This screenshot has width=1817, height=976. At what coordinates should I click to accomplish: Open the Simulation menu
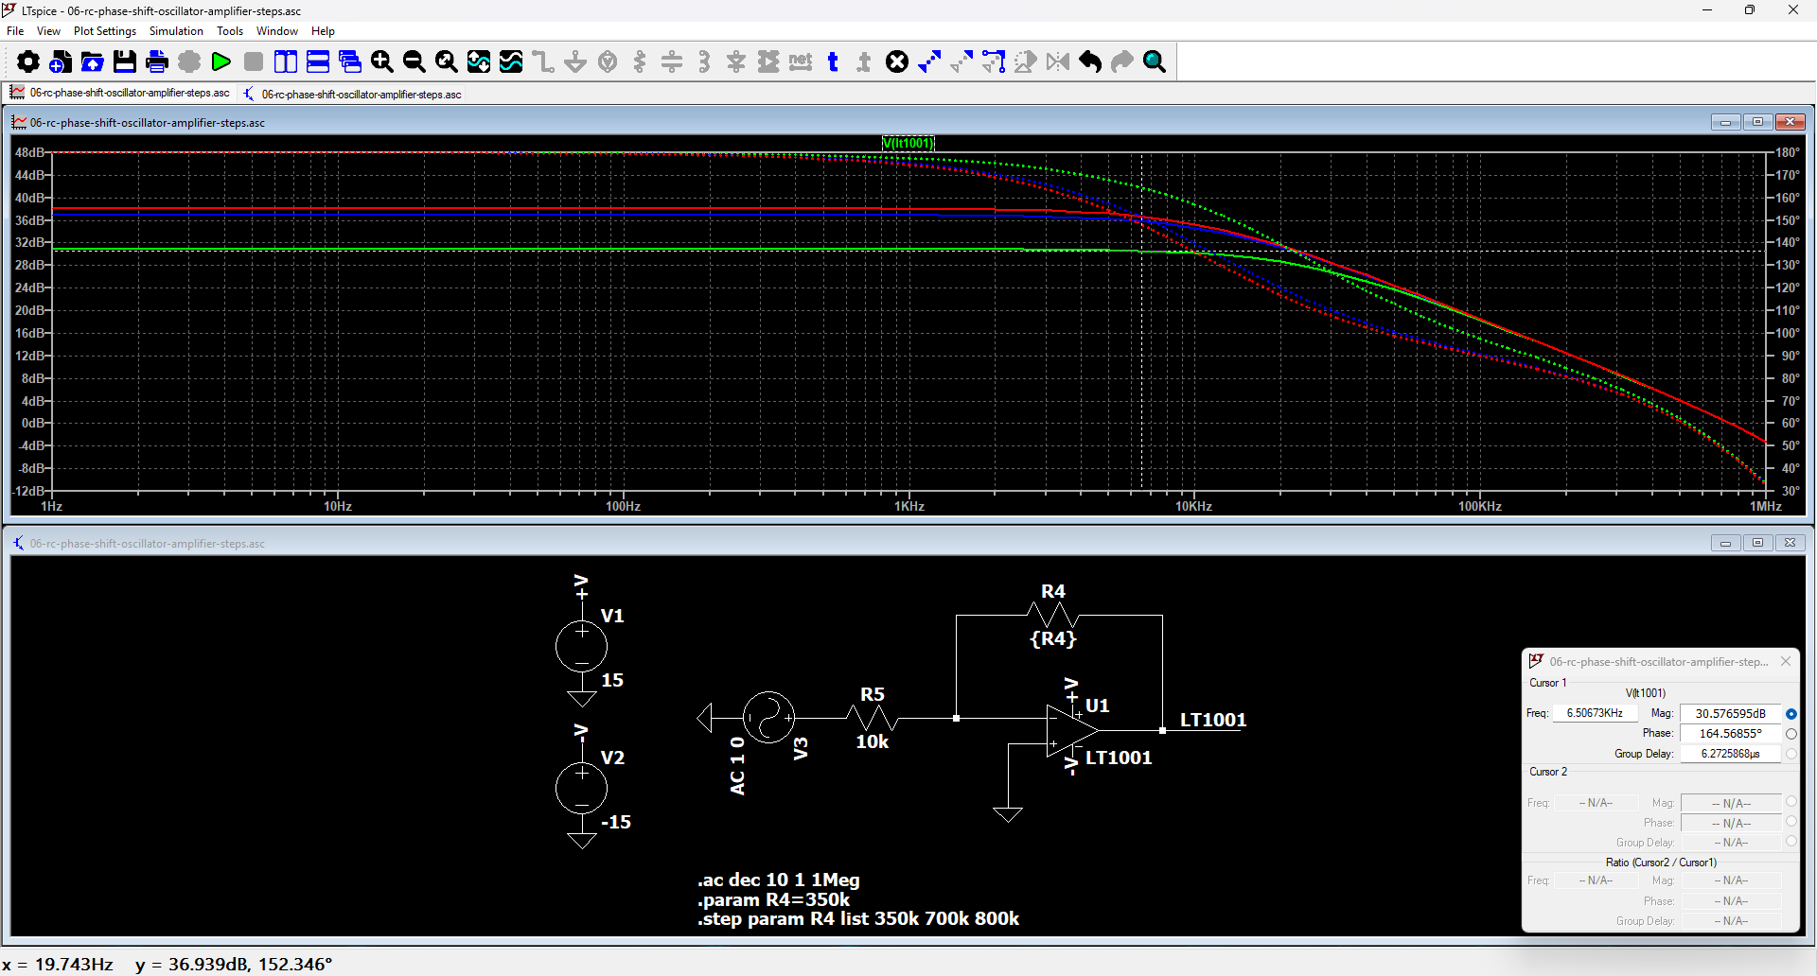coord(176,31)
